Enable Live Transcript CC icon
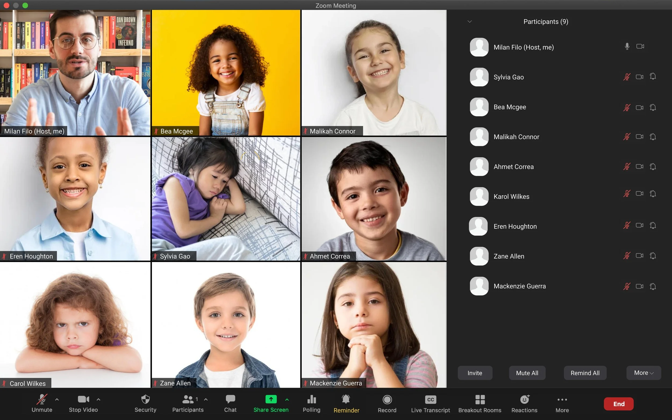The height and width of the screenshot is (420, 672). [430, 400]
